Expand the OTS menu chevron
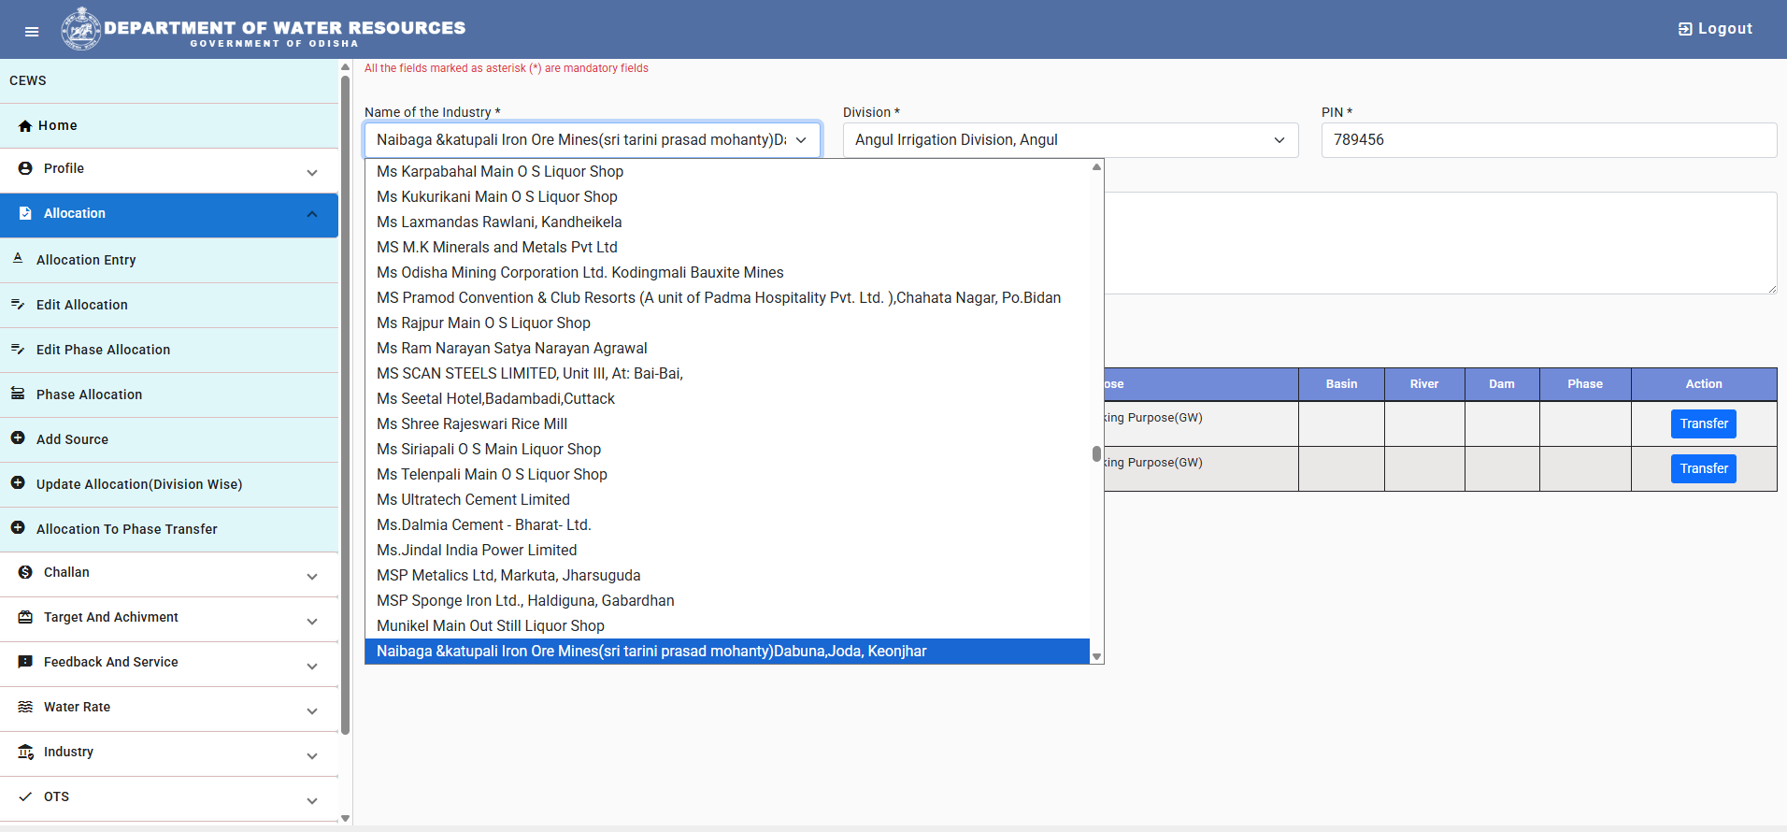The image size is (1787, 832). coord(312,801)
